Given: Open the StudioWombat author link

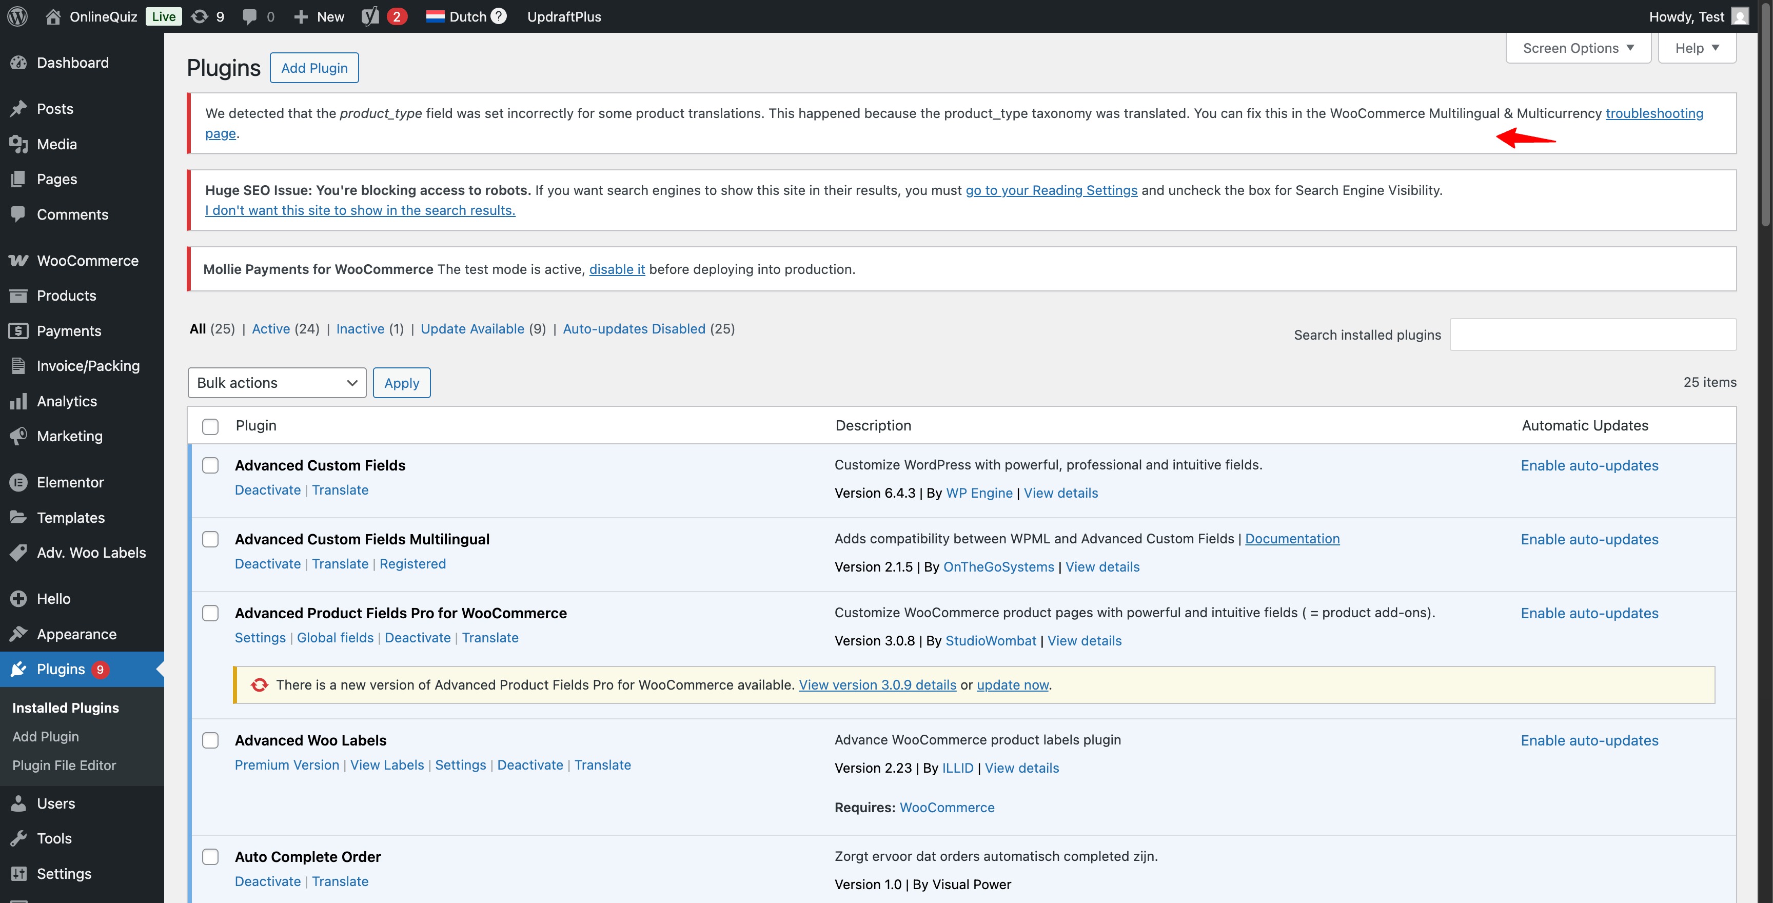Looking at the screenshot, I should (x=991, y=641).
